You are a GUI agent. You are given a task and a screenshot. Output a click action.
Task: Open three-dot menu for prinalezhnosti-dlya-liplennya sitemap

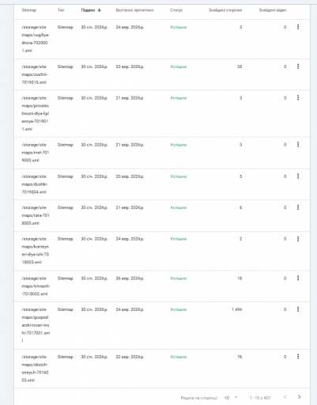pos(298,97)
